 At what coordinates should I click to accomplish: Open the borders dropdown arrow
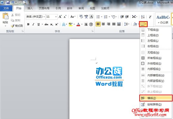point(146,24)
